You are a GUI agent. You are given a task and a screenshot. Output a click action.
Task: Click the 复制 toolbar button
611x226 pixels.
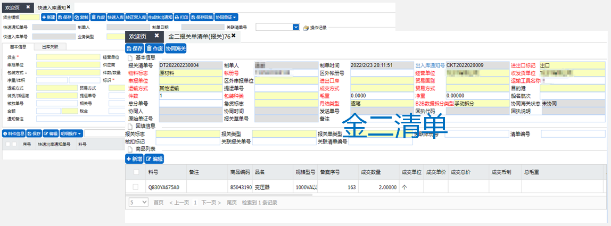81,17
